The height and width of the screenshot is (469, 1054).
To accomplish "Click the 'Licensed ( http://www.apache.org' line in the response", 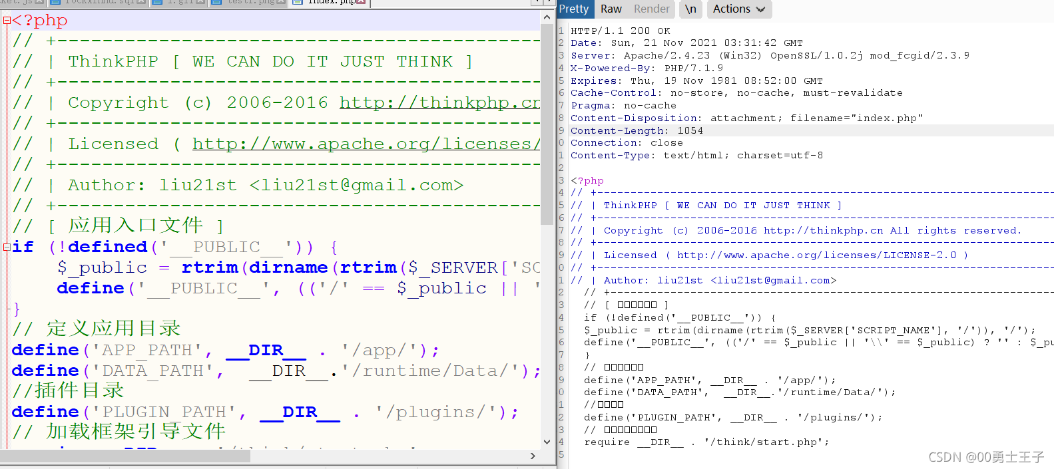I will point(769,255).
